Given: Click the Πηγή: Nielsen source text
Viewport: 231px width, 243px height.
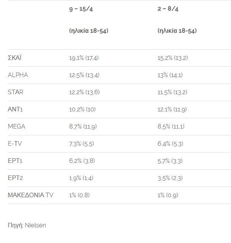Looking at the screenshot, I should pyautogui.click(x=27, y=225).
